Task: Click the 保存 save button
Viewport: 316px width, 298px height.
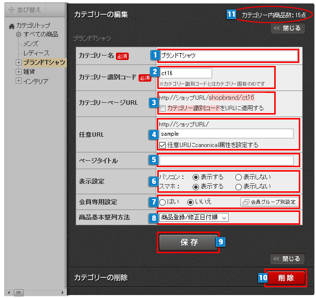Action: pos(188,242)
